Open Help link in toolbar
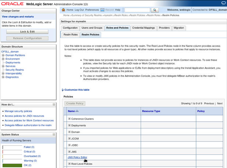The height and width of the screenshot is (168, 227). [x=118, y=10]
